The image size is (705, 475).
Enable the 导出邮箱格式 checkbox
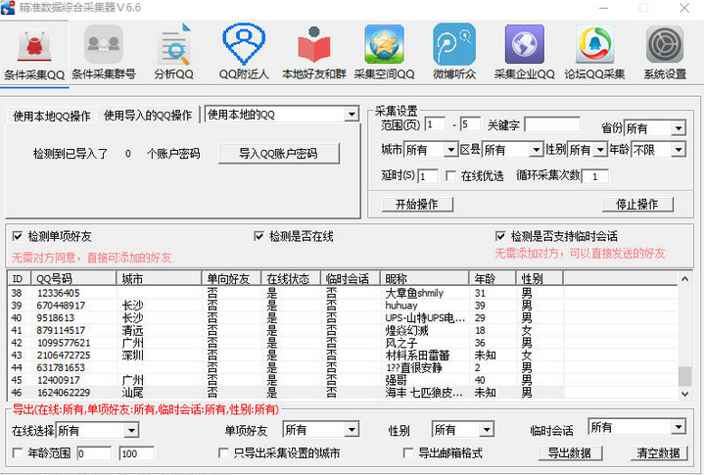408,452
